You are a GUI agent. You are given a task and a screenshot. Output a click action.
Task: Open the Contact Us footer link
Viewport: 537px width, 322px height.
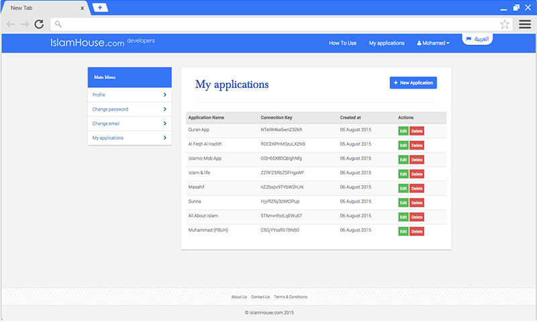pyautogui.click(x=260, y=297)
